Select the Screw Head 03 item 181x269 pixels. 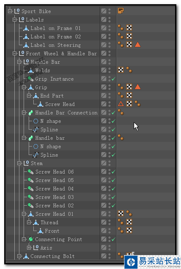coord(55,197)
